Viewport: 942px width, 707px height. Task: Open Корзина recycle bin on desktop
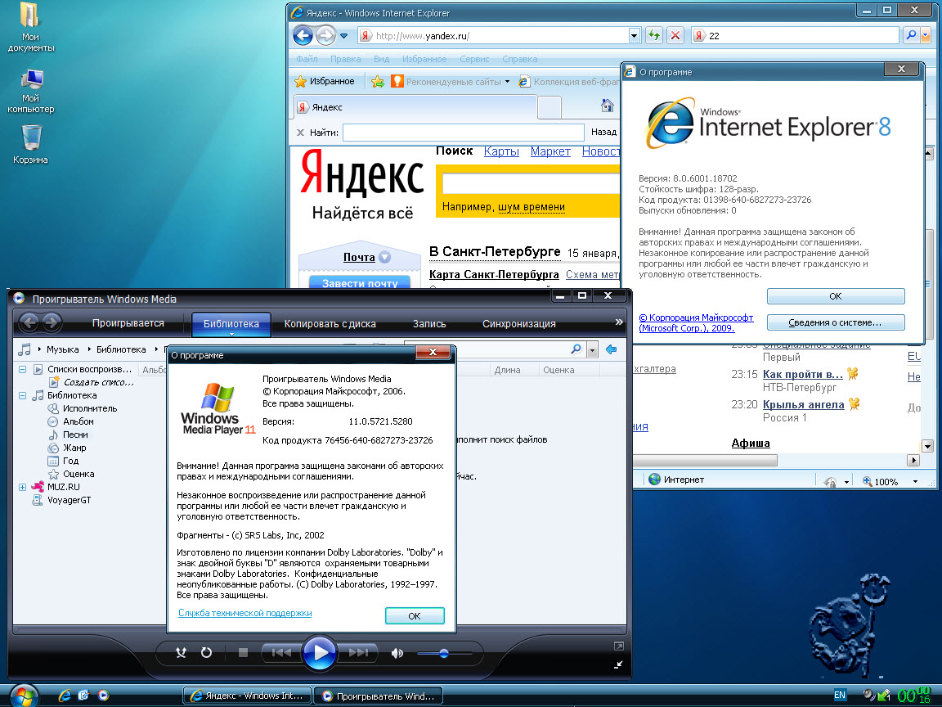tap(31, 137)
